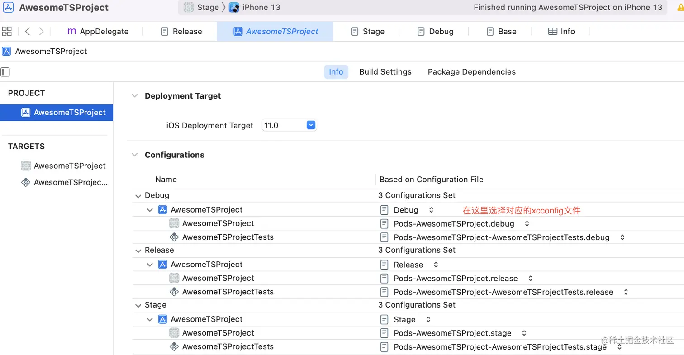Open Debug xcconfig file popup selector
684x355 pixels.
point(431,210)
